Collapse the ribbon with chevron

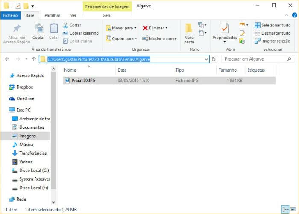click(287, 15)
